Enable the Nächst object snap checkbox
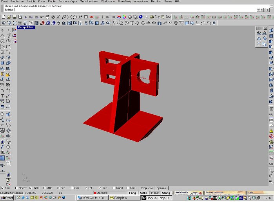 17,188
